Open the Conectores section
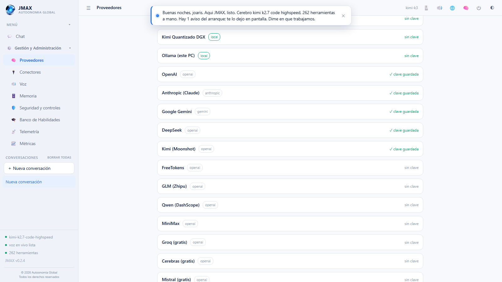The width and height of the screenshot is (502, 282). [39, 72]
